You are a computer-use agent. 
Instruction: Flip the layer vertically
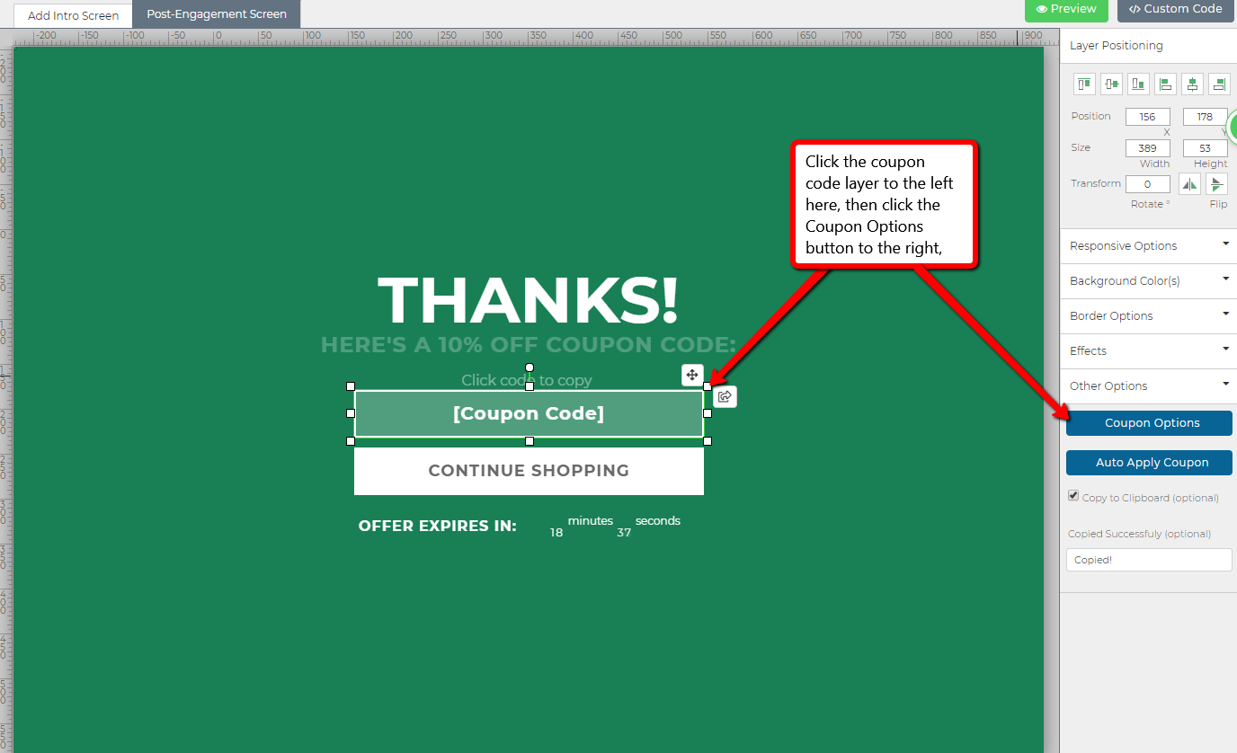1216,184
